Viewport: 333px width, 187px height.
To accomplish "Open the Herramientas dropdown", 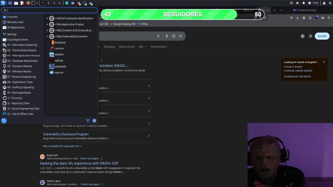I will click(159, 47).
